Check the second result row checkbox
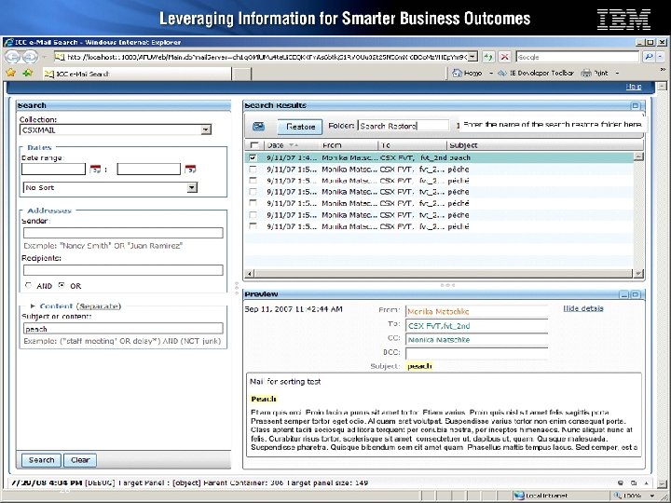 (x=253, y=170)
